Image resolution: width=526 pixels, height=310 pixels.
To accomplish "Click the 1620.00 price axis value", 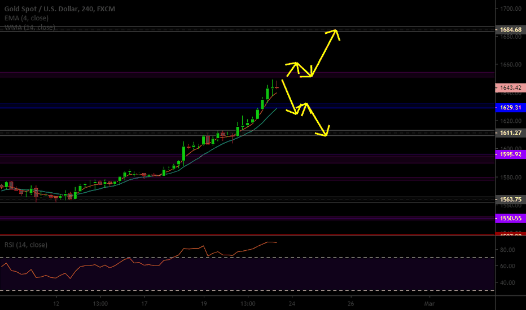I will point(511,121).
